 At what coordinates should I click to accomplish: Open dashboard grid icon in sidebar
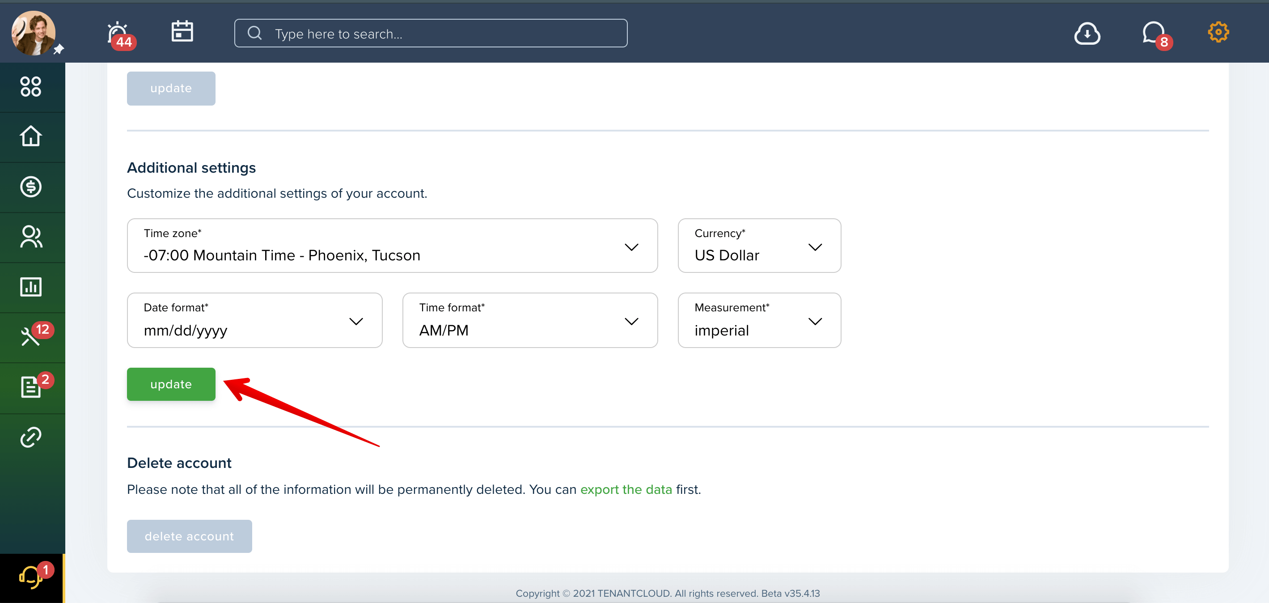30,87
